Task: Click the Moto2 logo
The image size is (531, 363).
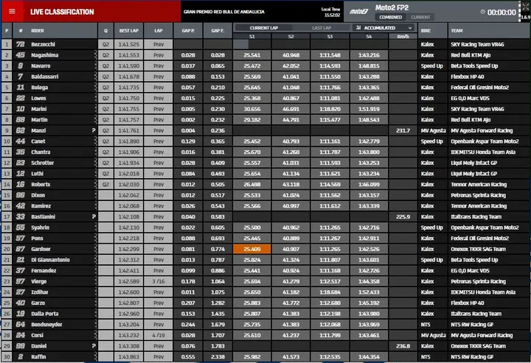Action: [x=359, y=12]
